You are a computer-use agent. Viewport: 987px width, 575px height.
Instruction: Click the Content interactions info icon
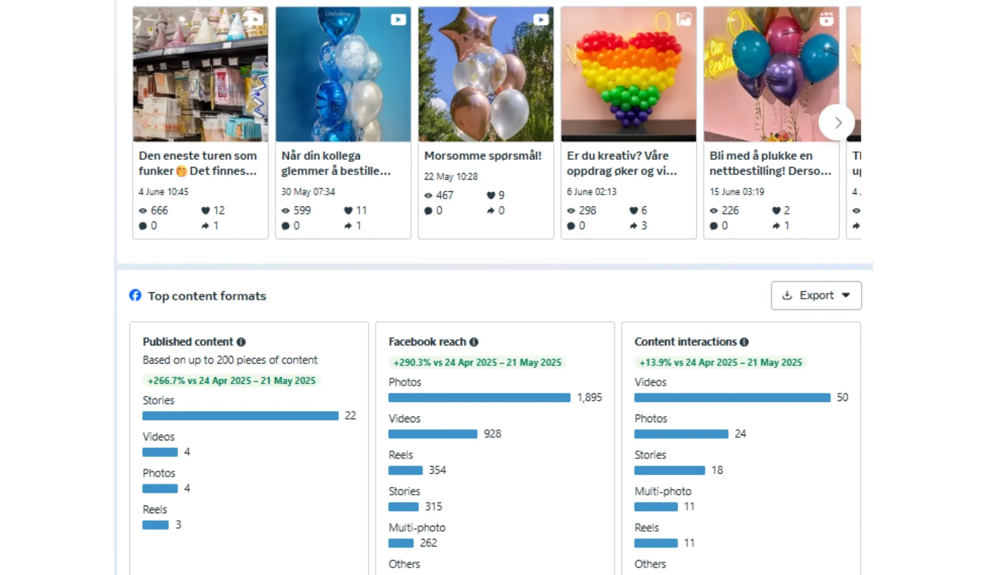(744, 342)
